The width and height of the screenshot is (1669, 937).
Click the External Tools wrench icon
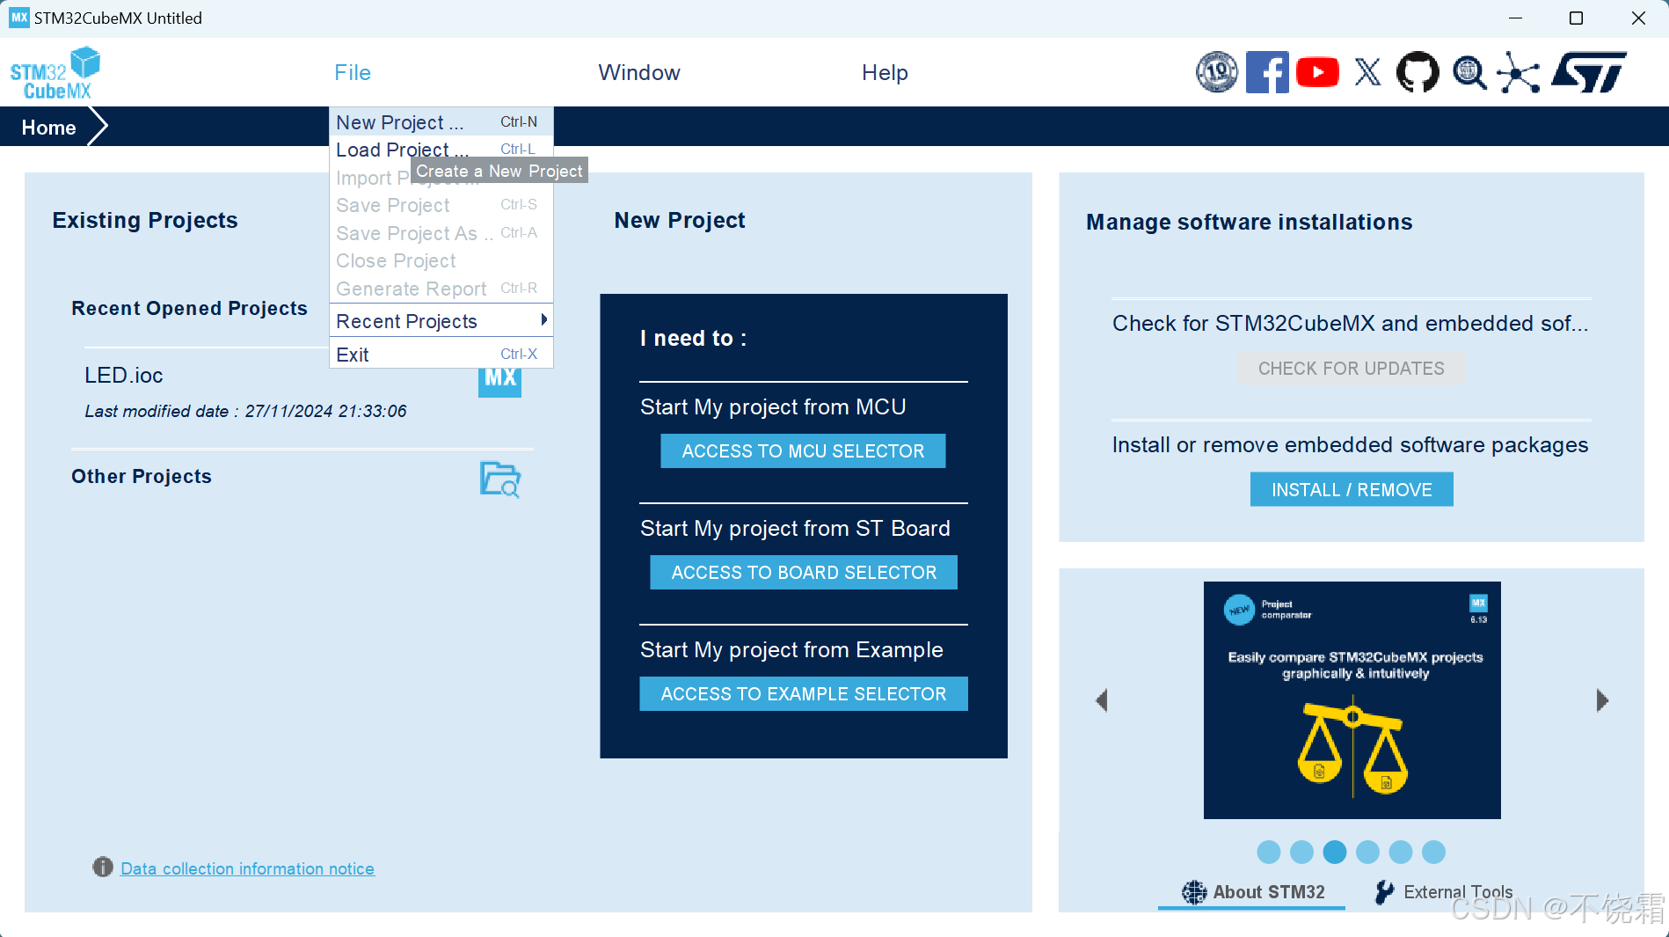(x=1384, y=892)
